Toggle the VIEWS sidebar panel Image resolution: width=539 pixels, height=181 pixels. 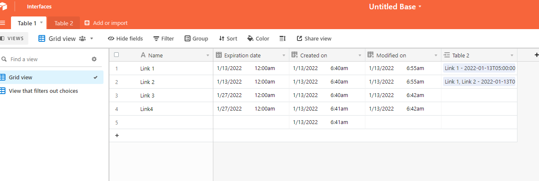[13, 38]
